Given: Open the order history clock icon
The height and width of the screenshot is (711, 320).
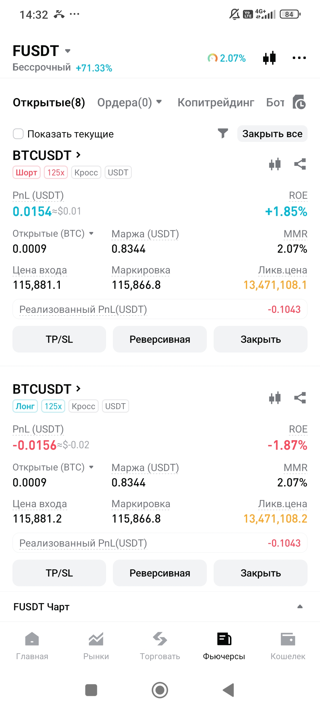Looking at the screenshot, I should (x=299, y=103).
